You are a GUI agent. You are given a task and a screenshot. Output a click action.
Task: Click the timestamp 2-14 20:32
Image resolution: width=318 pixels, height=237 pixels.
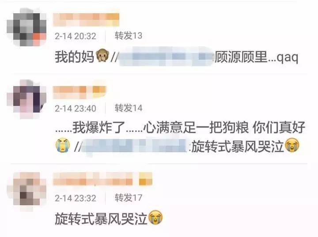coord(76,36)
